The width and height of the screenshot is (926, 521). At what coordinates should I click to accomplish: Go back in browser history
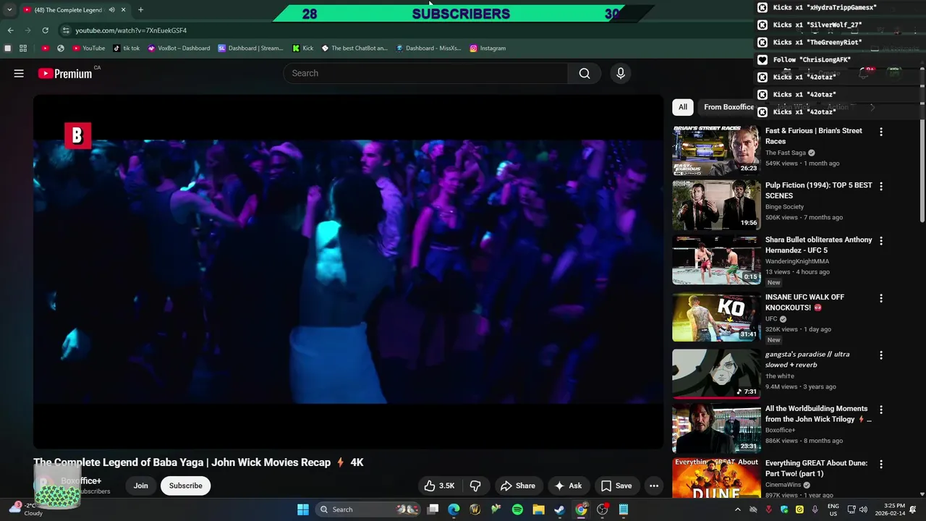(10, 30)
